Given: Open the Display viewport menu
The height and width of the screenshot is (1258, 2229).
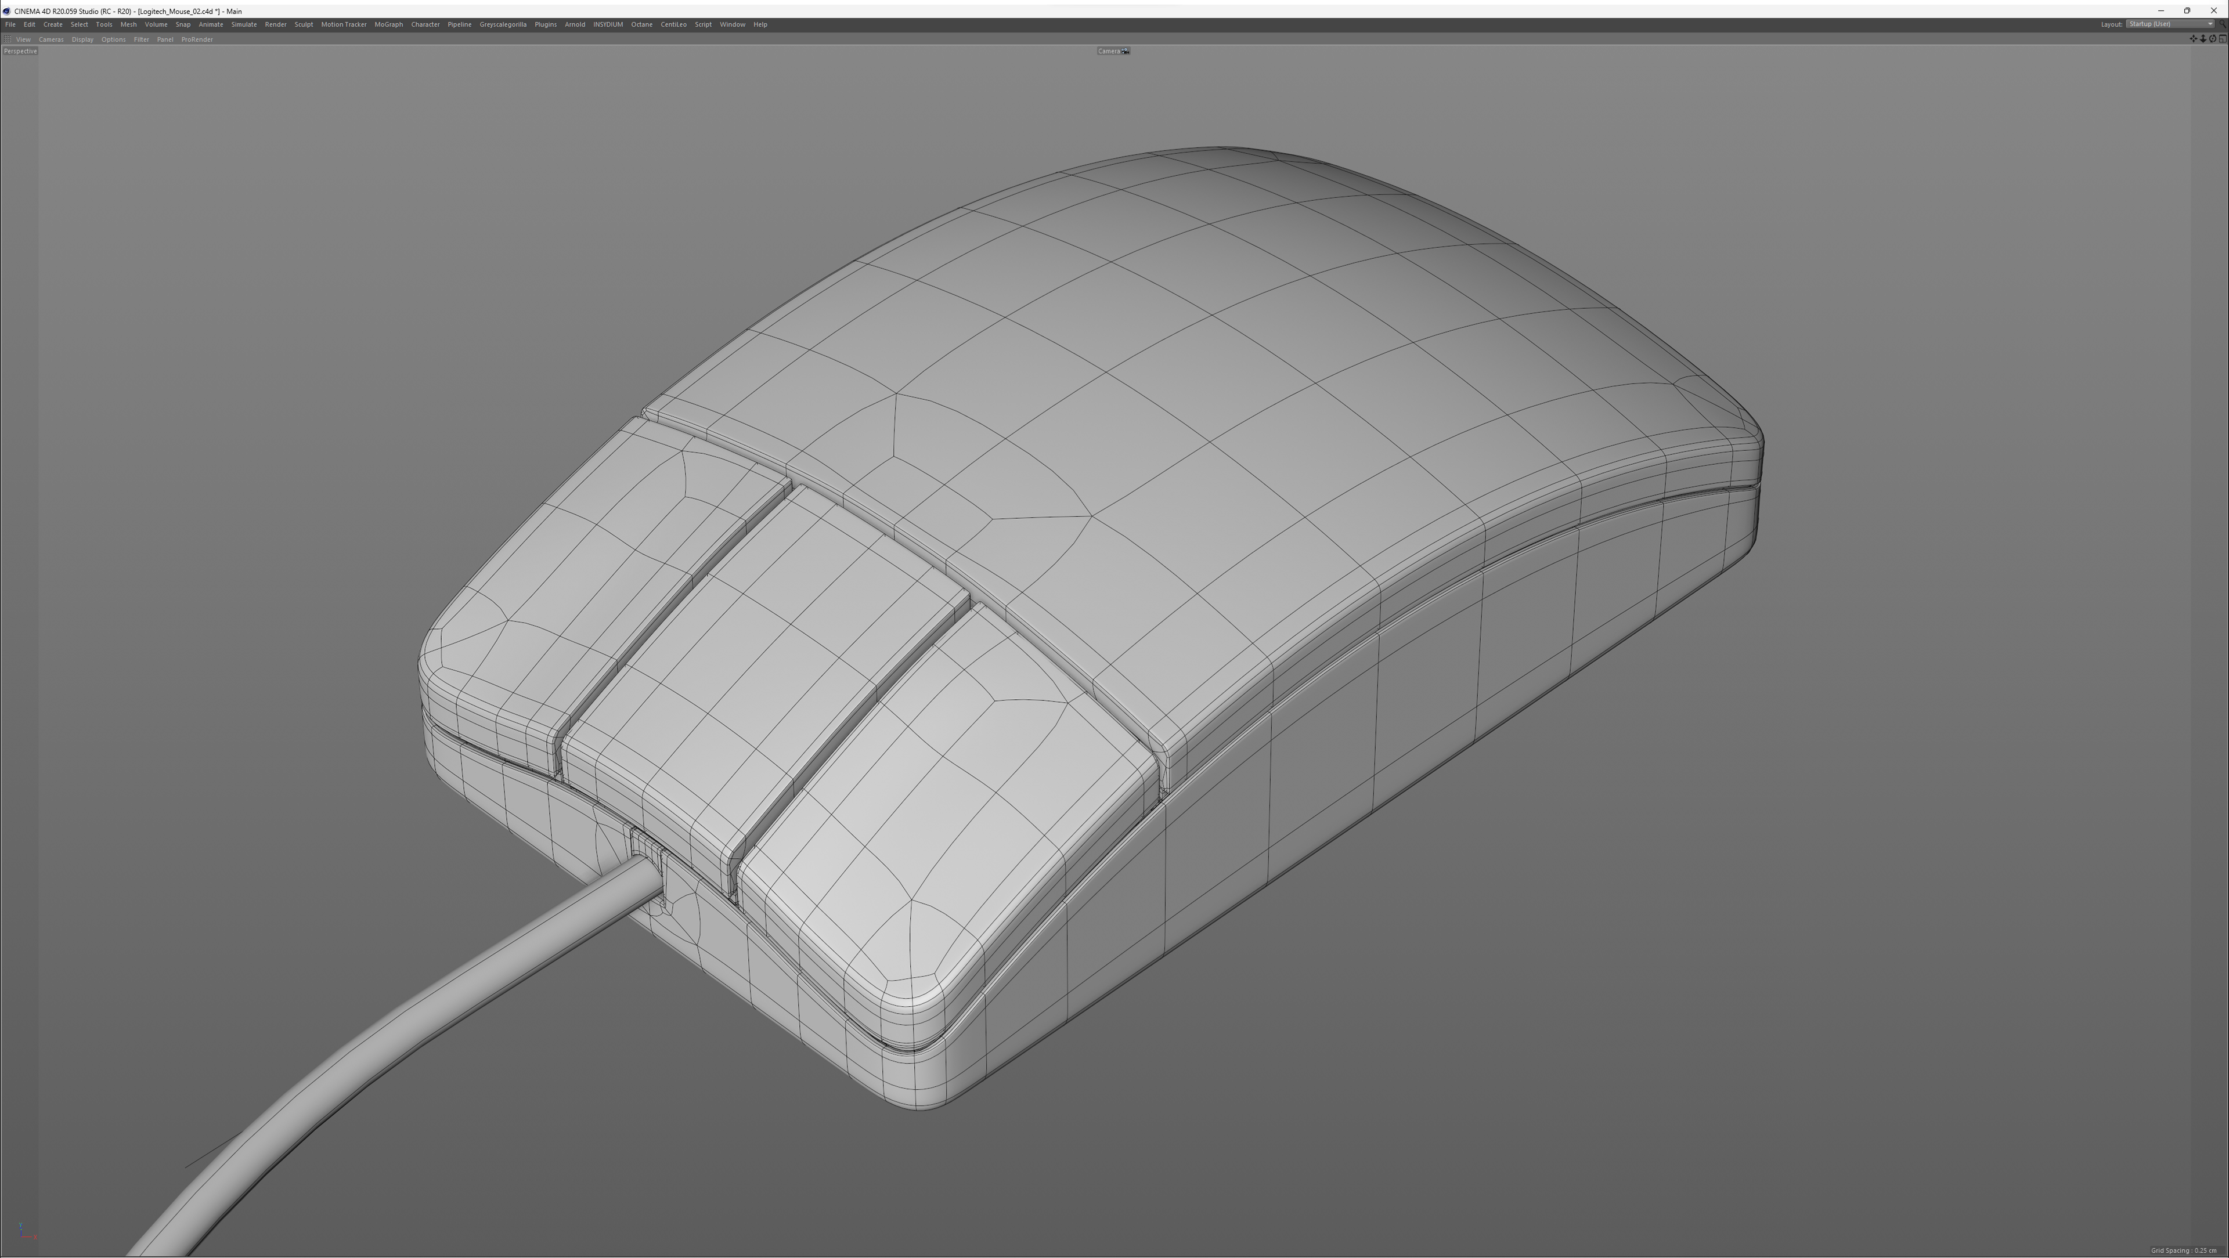Looking at the screenshot, I should (82, 39).
